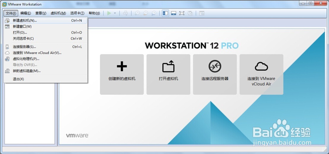Click the send Ctrl+Alt+Del toolbar icon

coord(125,13)
